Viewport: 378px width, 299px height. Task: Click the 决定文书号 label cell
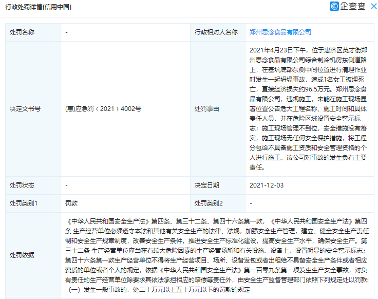33,109
